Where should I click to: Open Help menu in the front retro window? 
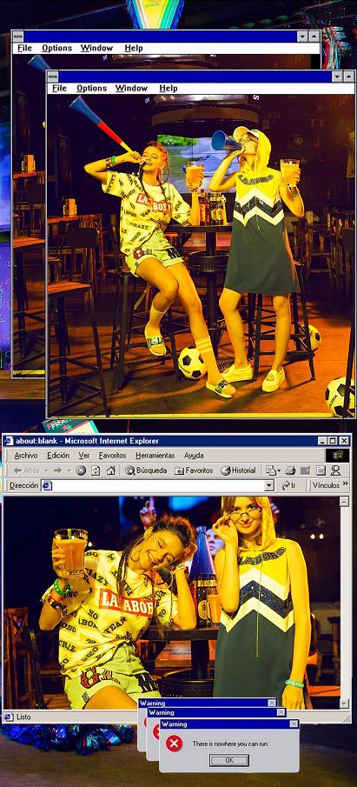tap(169, 89)
